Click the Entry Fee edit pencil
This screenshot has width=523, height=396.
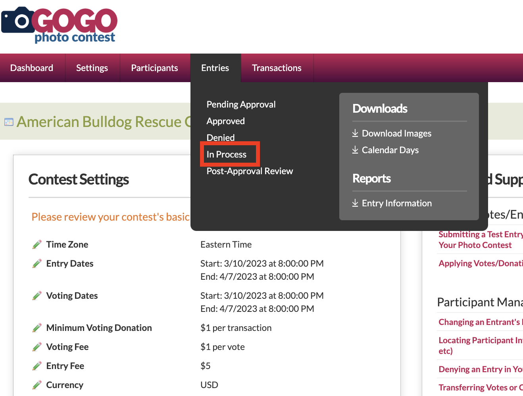coord(37,366)
